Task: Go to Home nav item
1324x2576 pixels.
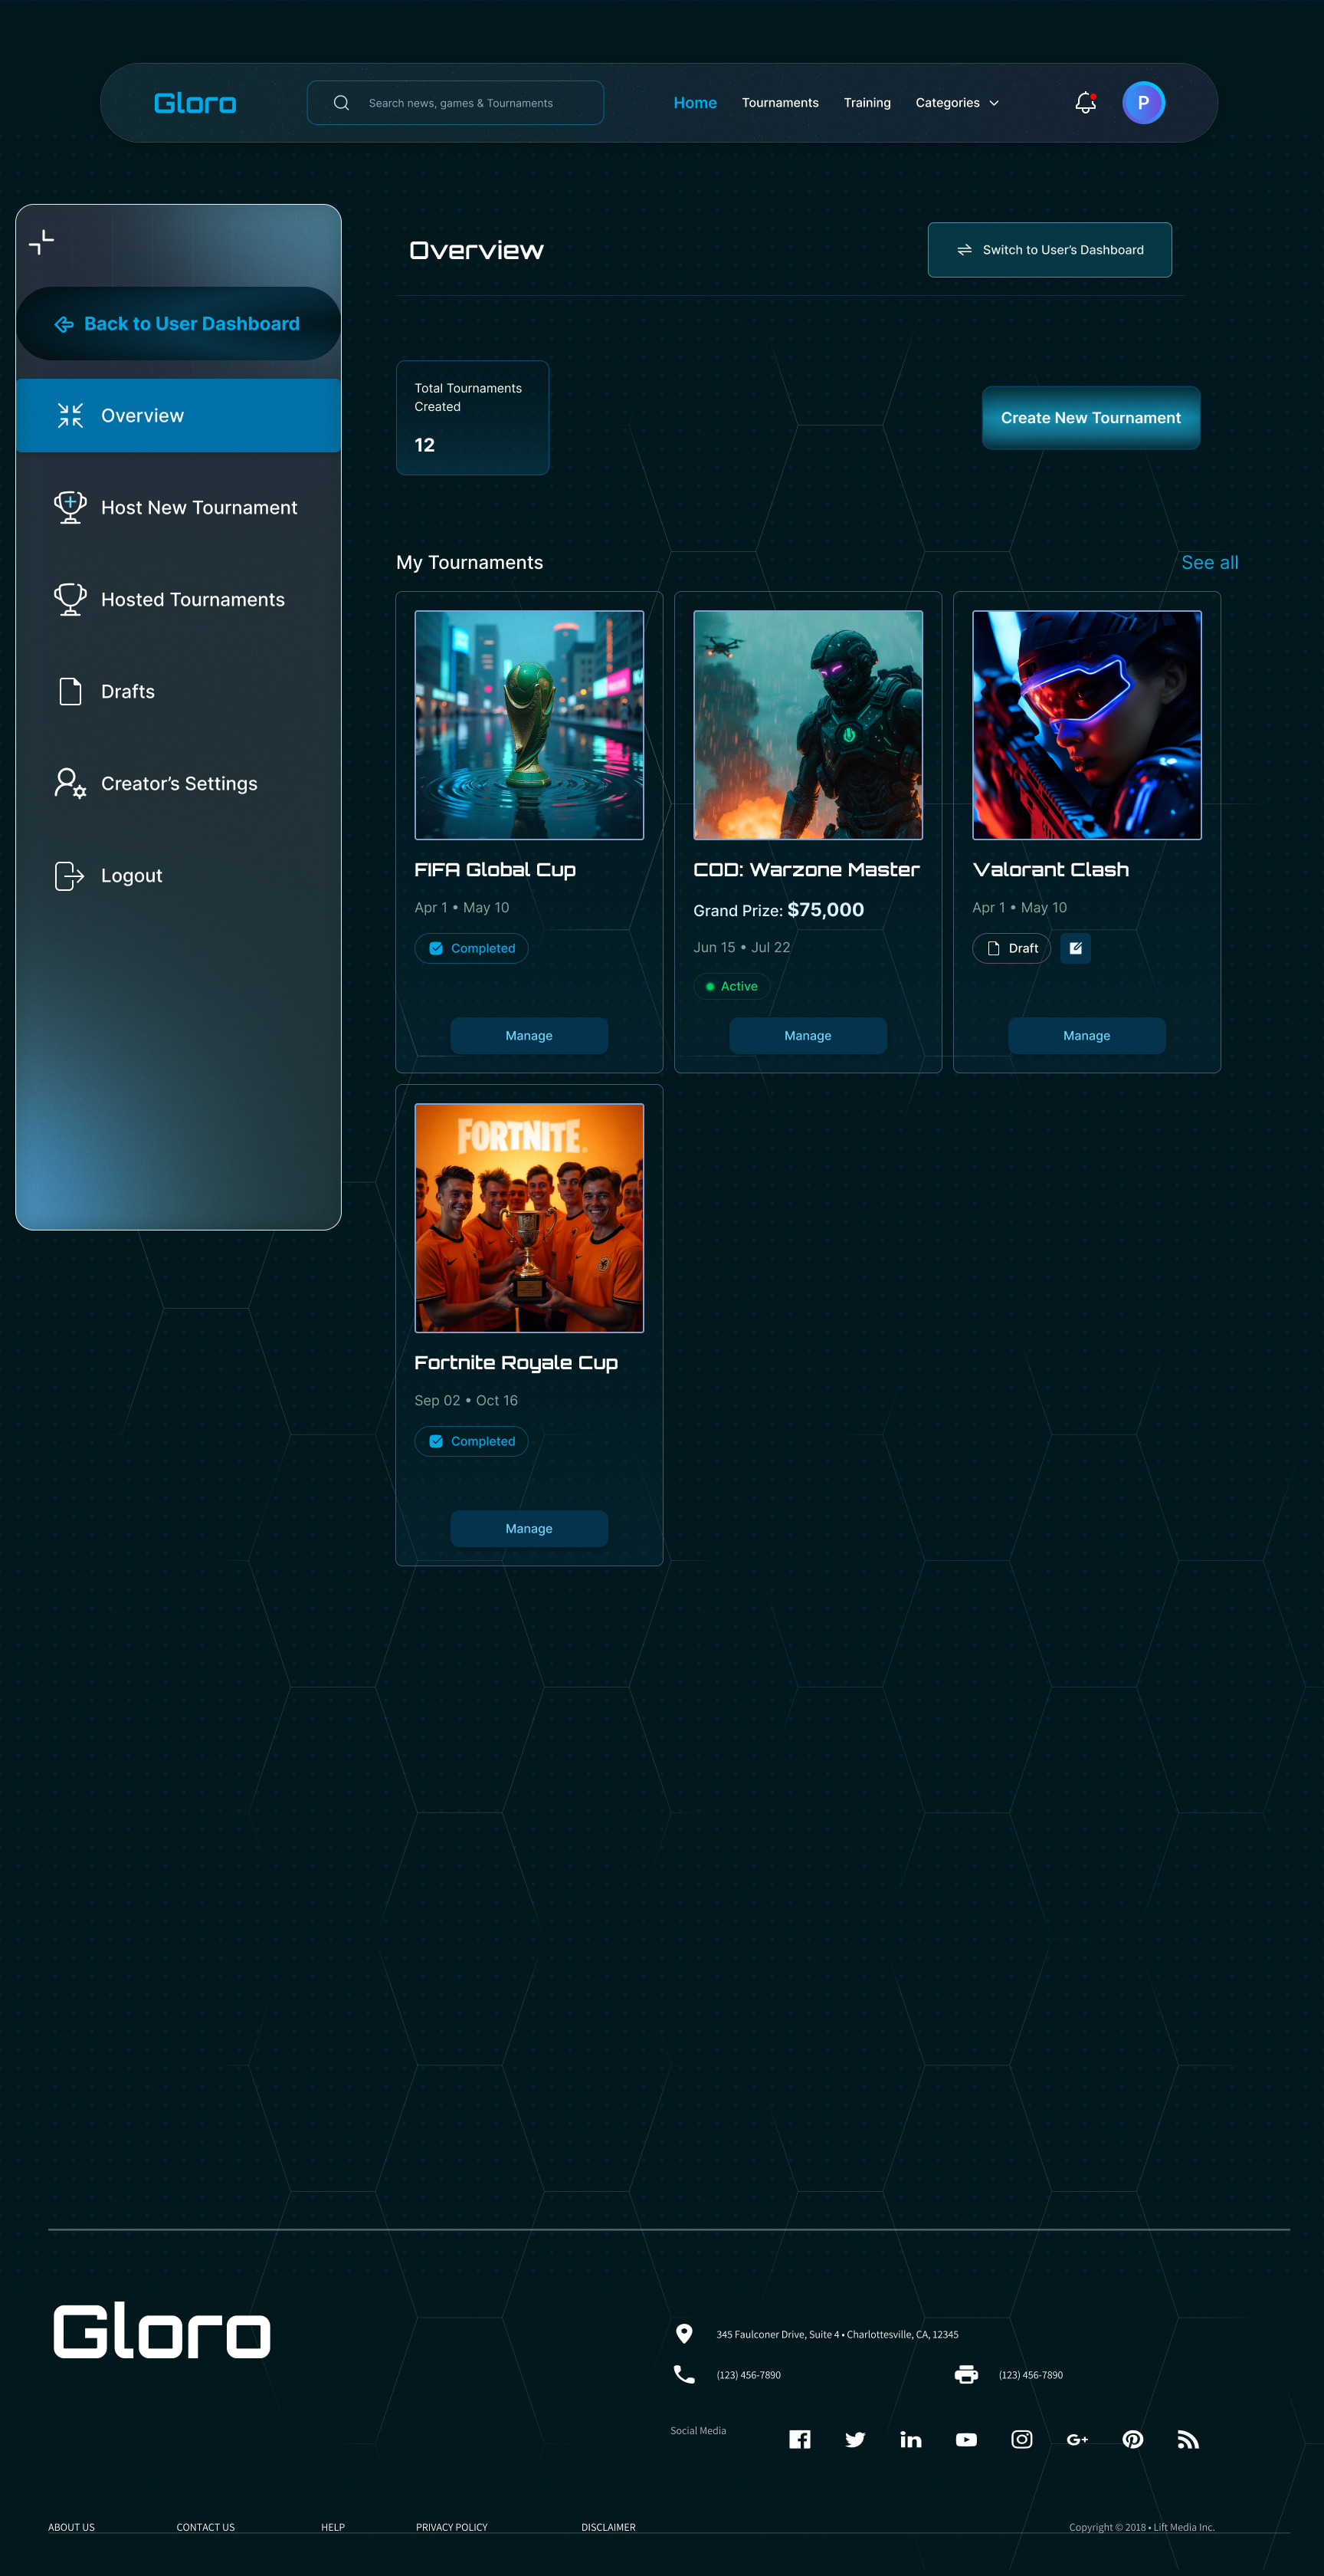Action: pyautogui.click(x=696, y=103)
